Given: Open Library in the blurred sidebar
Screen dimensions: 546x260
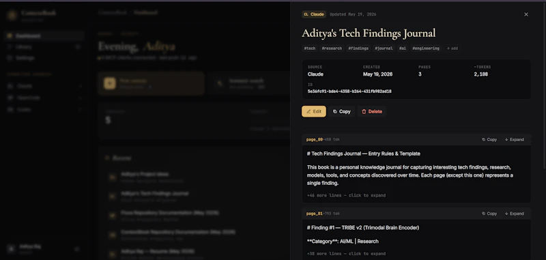Looking at the screenshot, I should [44, 47].
